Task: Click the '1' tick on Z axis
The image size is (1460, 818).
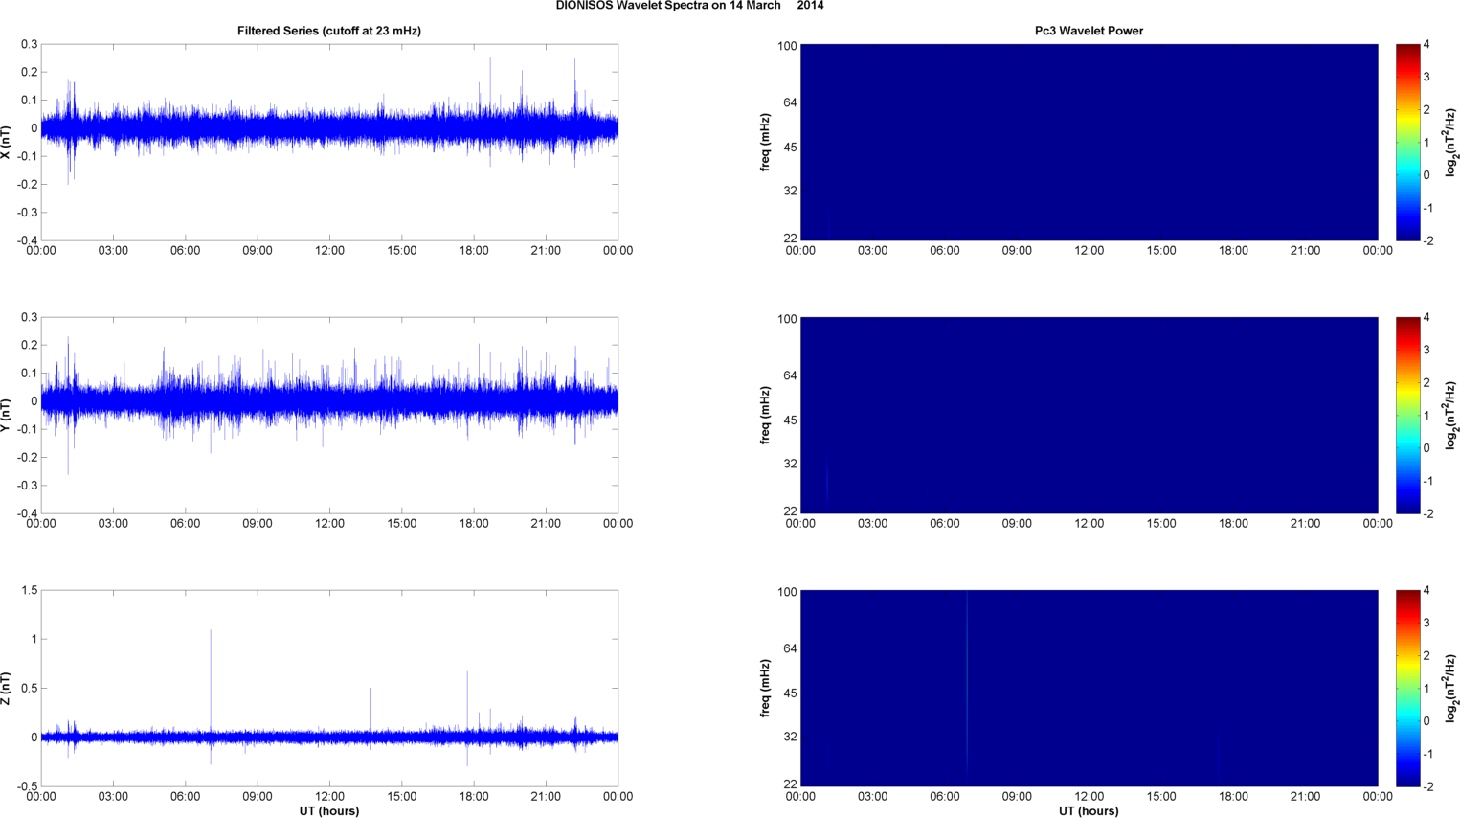Action: pos(34,639)
